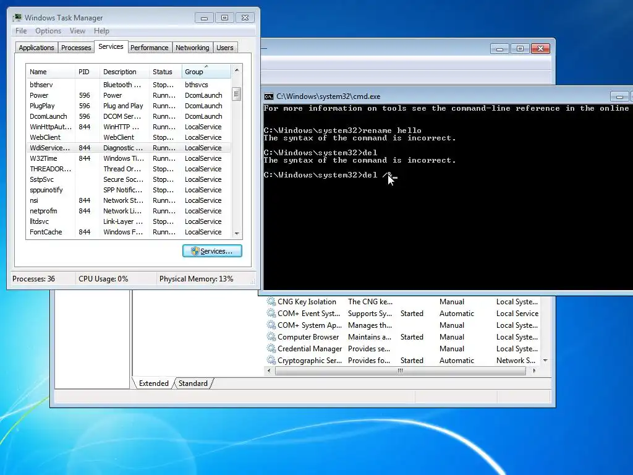Select the Extended tab in Services window
Screen dimensions: 633x475
[x=154, y=383]
